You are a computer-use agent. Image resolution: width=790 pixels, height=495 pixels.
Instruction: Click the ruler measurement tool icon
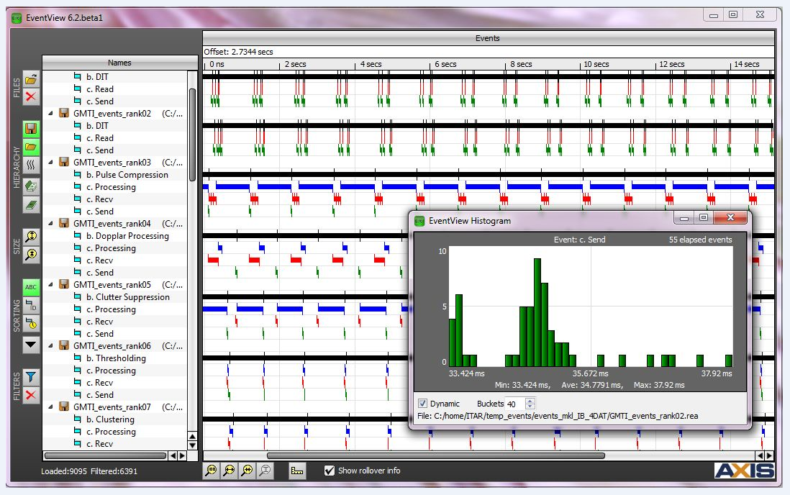tap(297, 471)
